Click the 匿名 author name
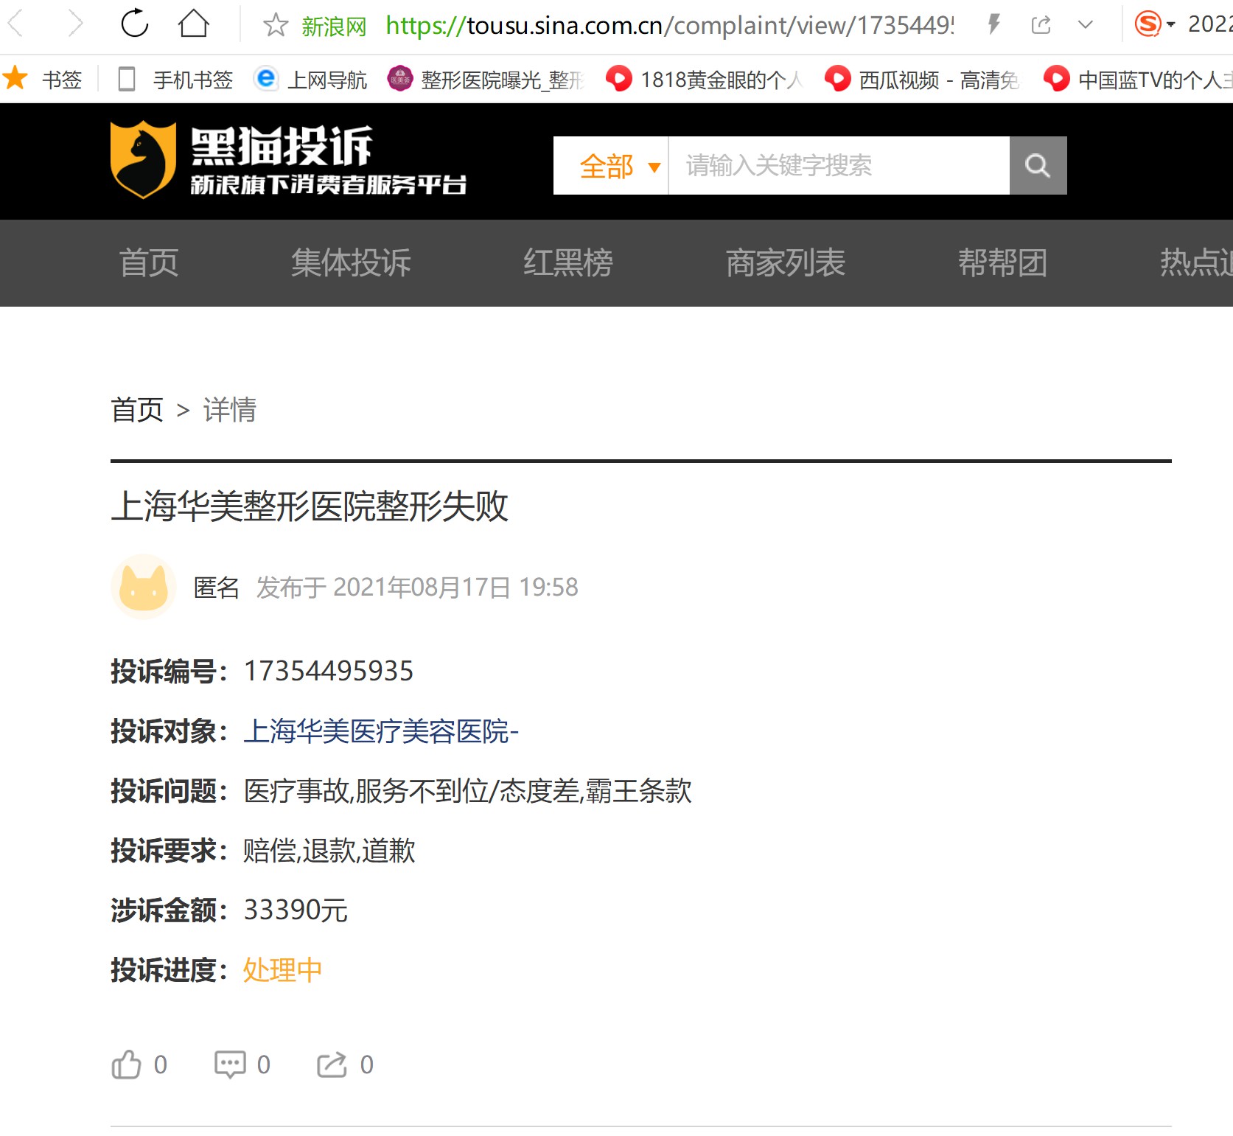 coord(217,588)
